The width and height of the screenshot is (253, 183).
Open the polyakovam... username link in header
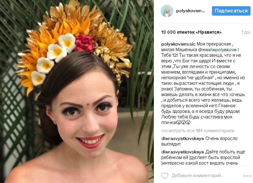point(191,11)
